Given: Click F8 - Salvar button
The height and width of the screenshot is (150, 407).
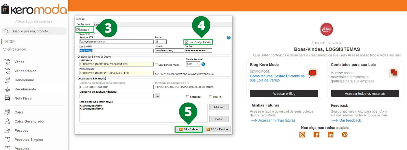Looking at the screenshot, I should [189, 129].
